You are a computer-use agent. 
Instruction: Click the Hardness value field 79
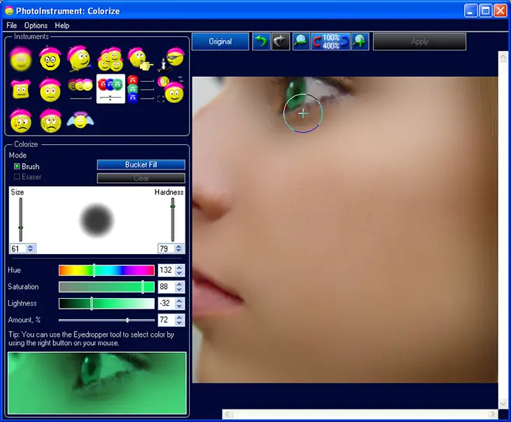click(167, 248)
